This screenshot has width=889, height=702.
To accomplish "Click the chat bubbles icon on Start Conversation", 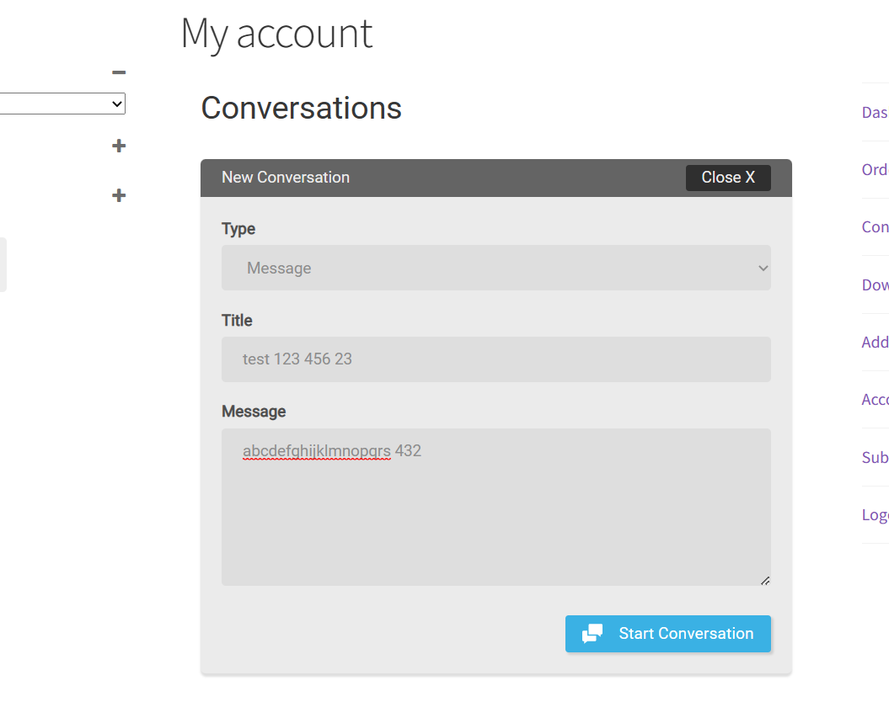I will 592,634.
